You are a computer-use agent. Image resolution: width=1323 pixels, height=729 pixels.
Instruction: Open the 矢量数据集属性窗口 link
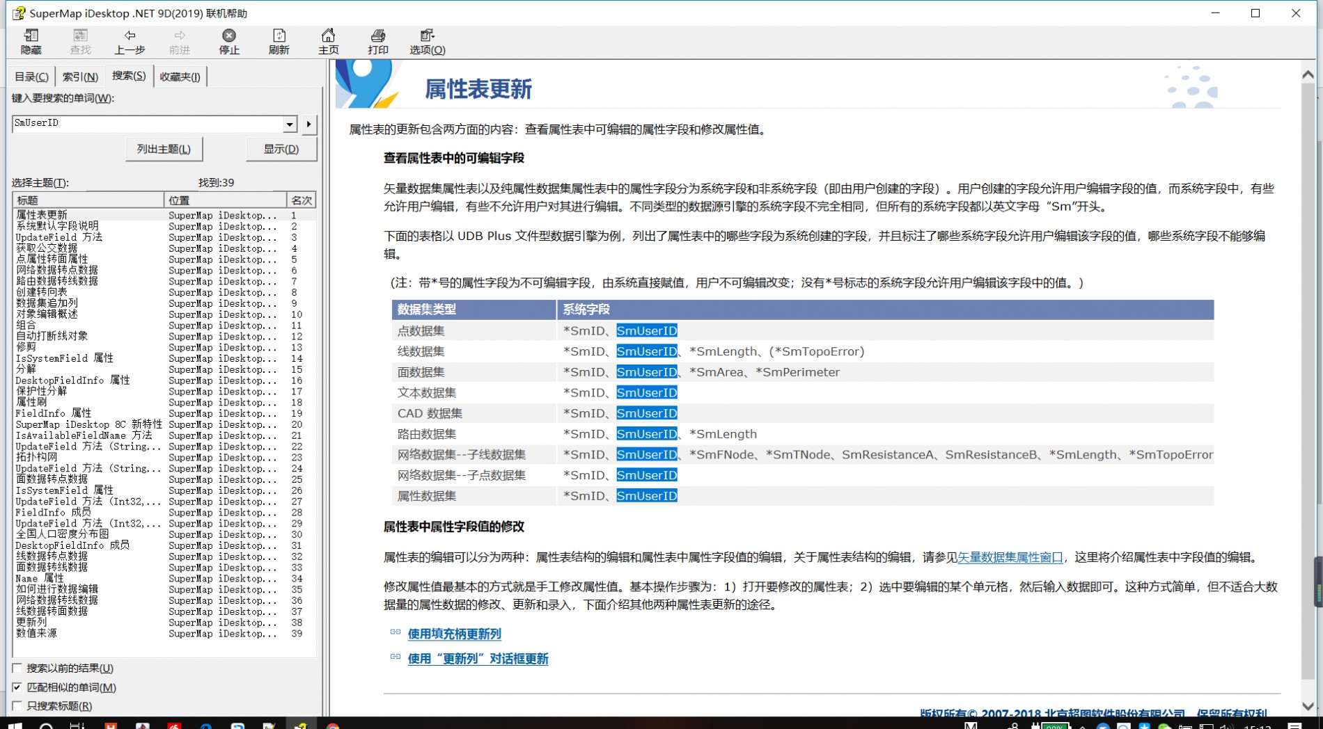tap(1010, 557)
